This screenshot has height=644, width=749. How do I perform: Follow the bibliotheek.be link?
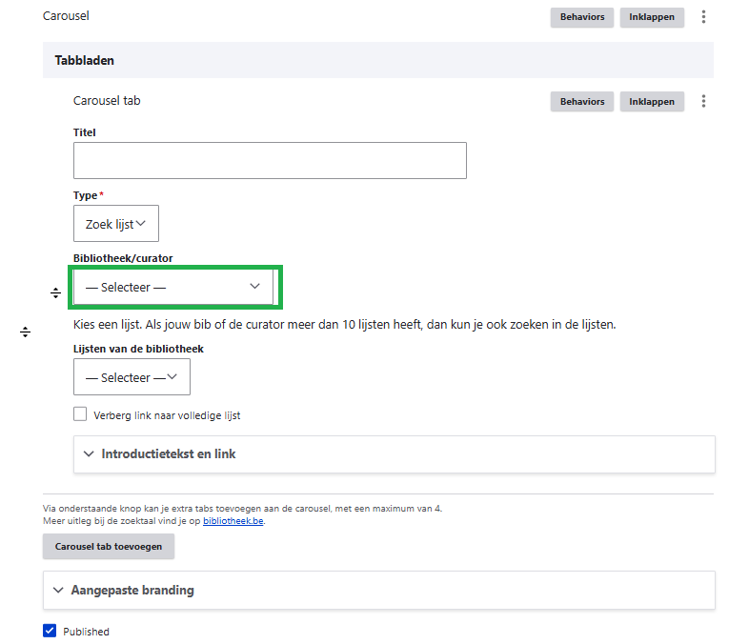(x=233, y=521)
